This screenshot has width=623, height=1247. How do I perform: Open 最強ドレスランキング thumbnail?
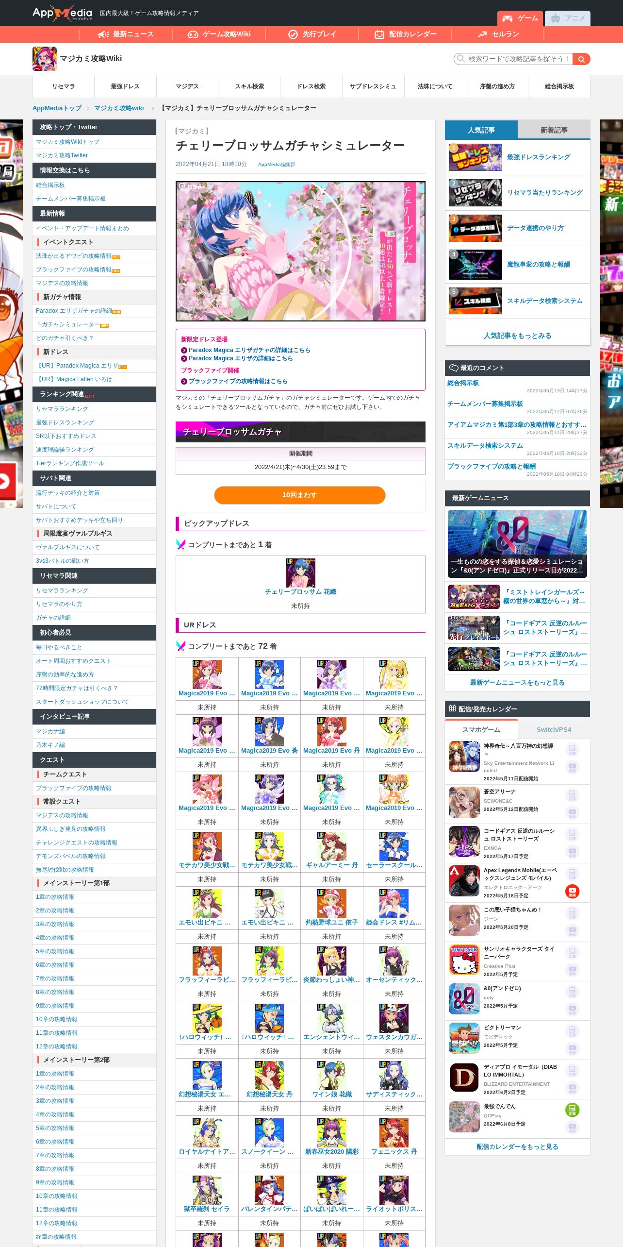(475, 157)
